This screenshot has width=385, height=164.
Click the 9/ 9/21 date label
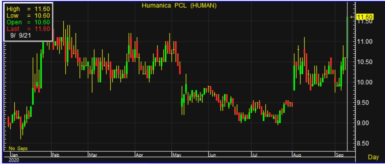coord(21,35)
